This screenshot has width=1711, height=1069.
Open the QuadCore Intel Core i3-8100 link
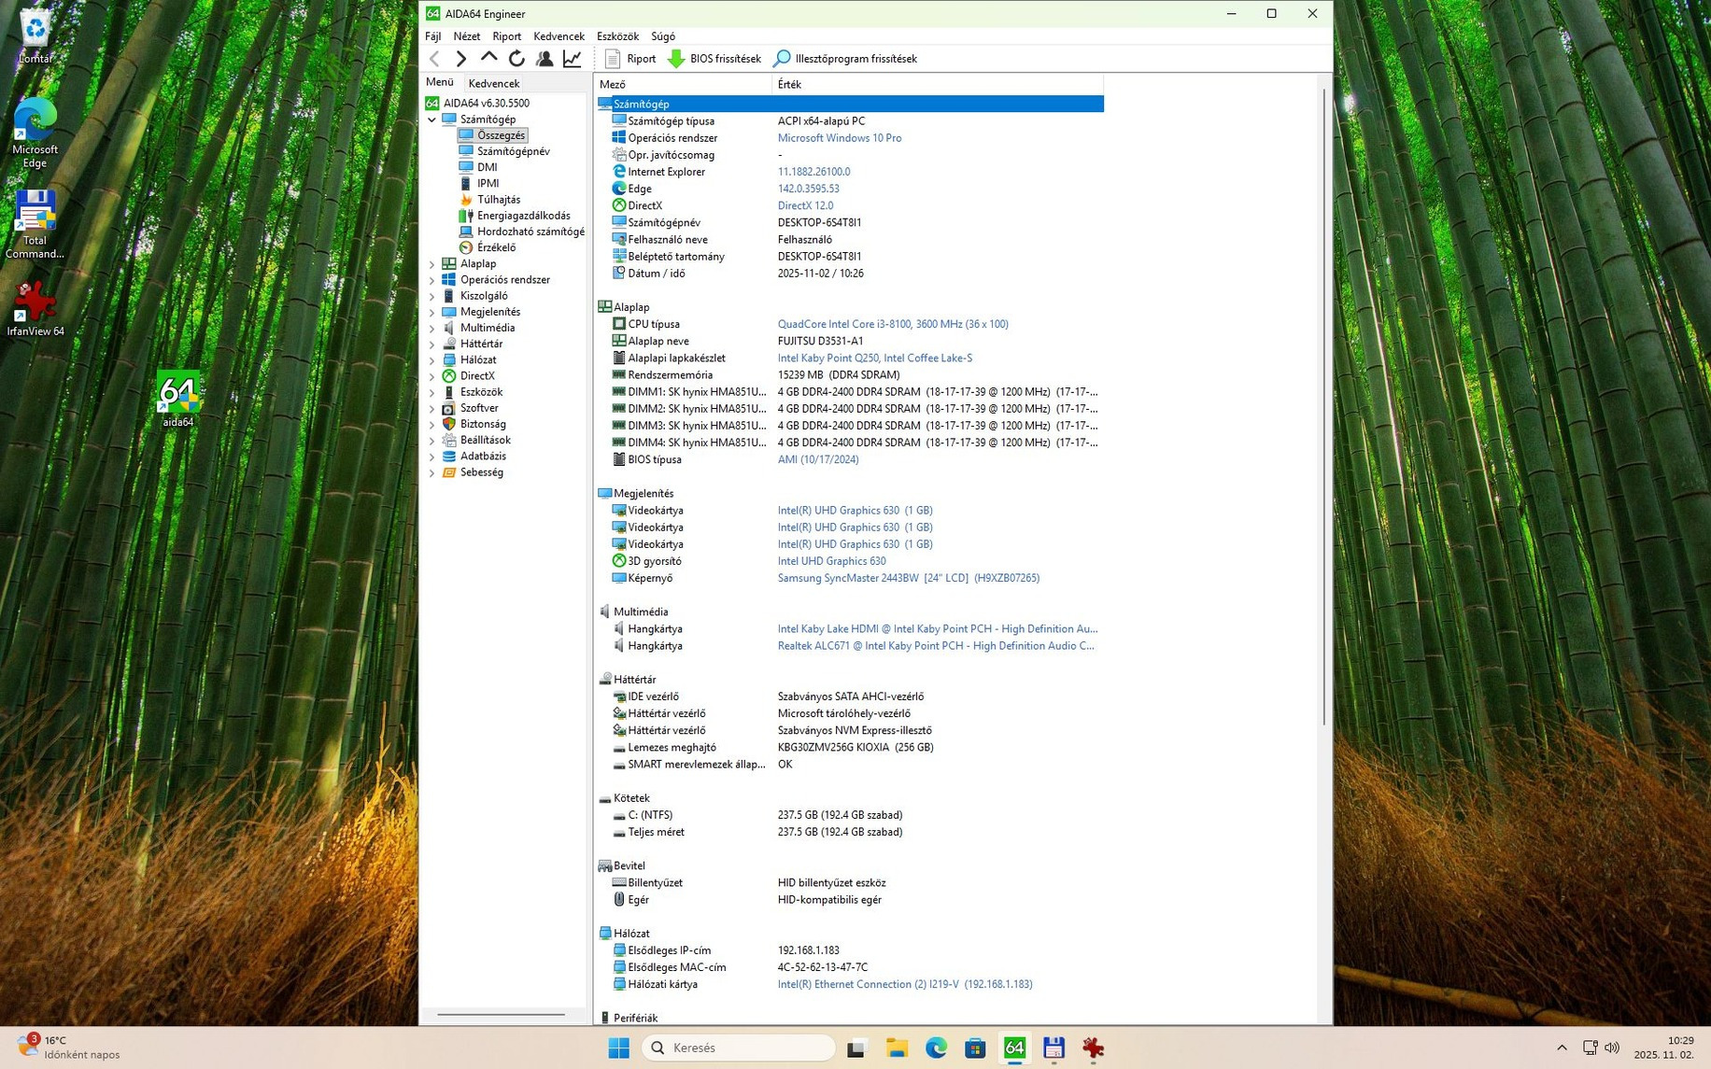[x=893, y=324]
